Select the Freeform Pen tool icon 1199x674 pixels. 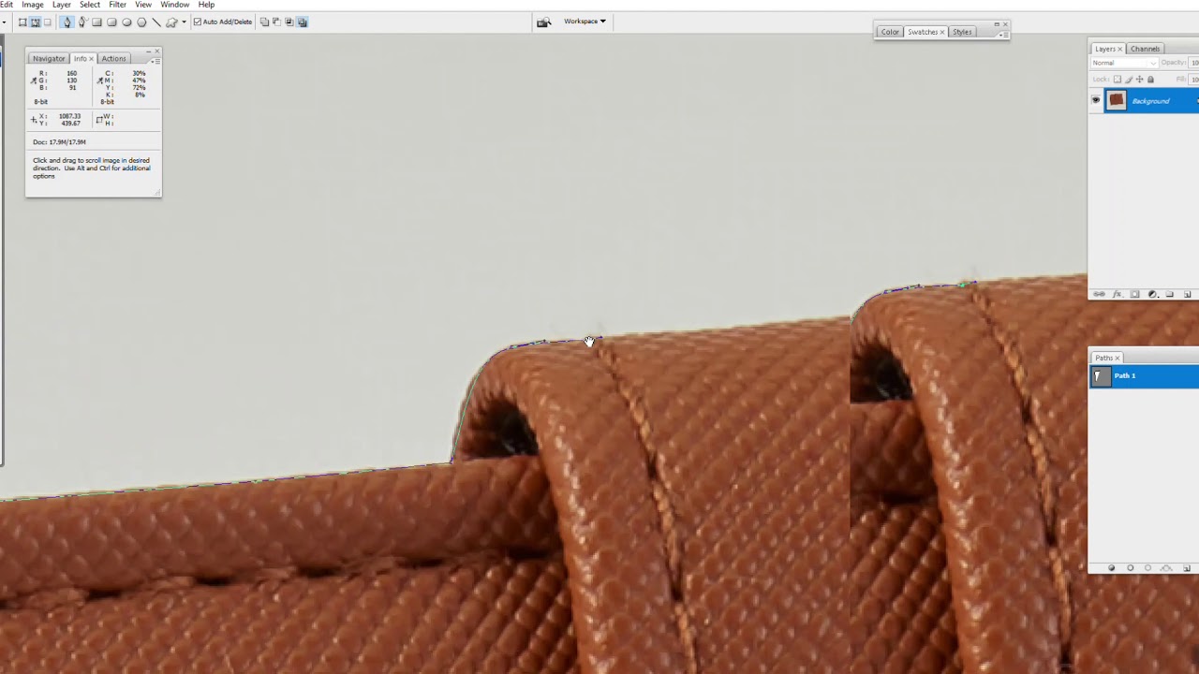pyautogui.click(x=82, y=22)
